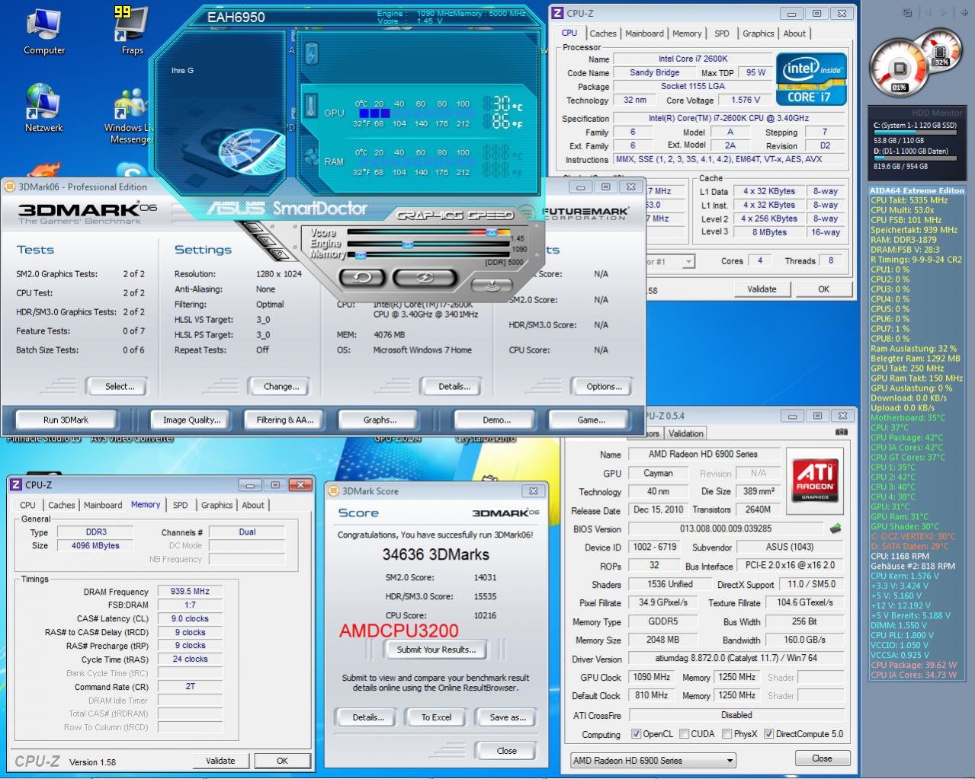
Task: Click the CPU usage gauge gadget
Action: pos(899,66)
